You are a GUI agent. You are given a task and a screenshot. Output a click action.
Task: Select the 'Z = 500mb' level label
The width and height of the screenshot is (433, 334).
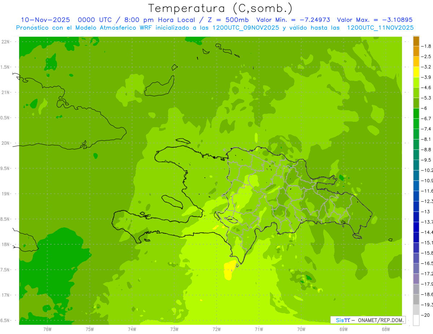click(226, 20)
